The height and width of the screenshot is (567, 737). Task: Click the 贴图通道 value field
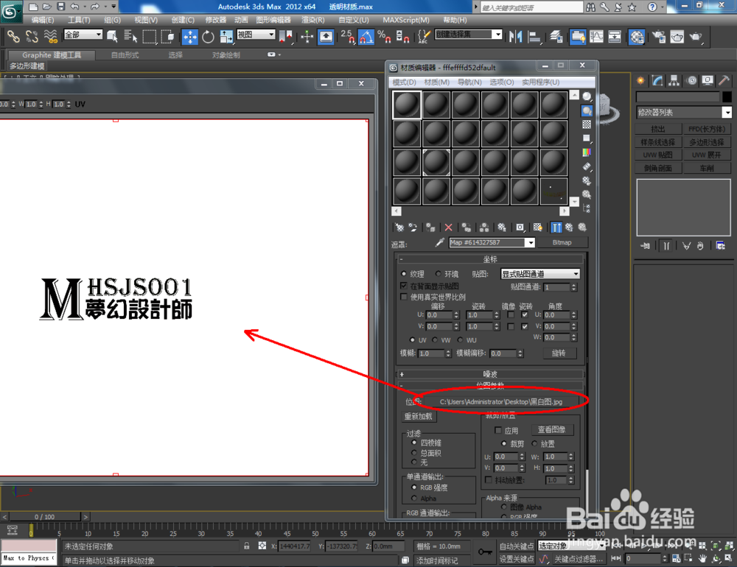(557, 287)
